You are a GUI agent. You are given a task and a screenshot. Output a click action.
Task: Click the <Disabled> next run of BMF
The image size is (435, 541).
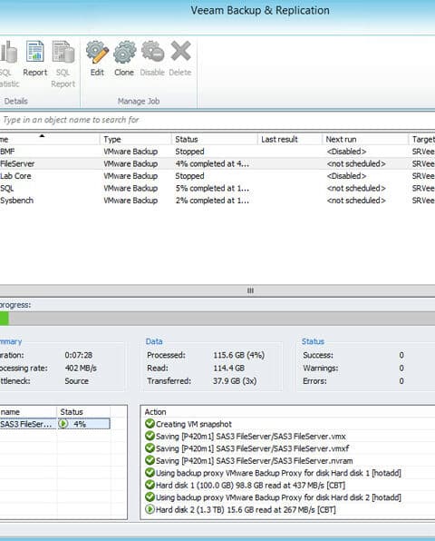pyautogui.click(x=346, y=152)
